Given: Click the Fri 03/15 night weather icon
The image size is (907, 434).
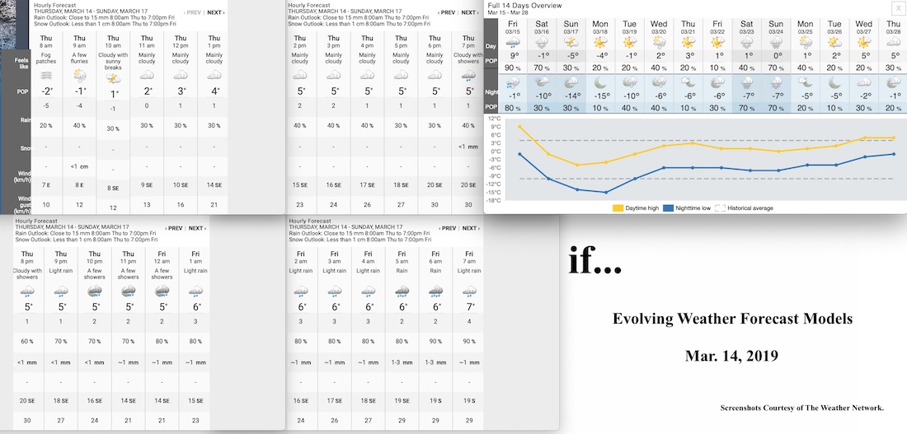Looking at the screenshot, I should point(512,82).
